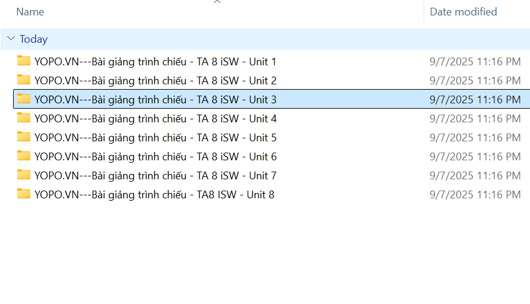Click the Unit 8 folder icon
Screen dimensions: 530x304
tap(24, 194)
